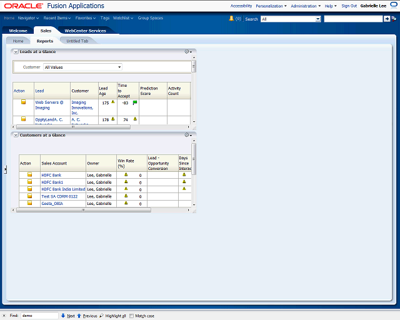Open Imaging Innovations, Inc. customer link
400x320 pixels.
(x=82, y=107)
